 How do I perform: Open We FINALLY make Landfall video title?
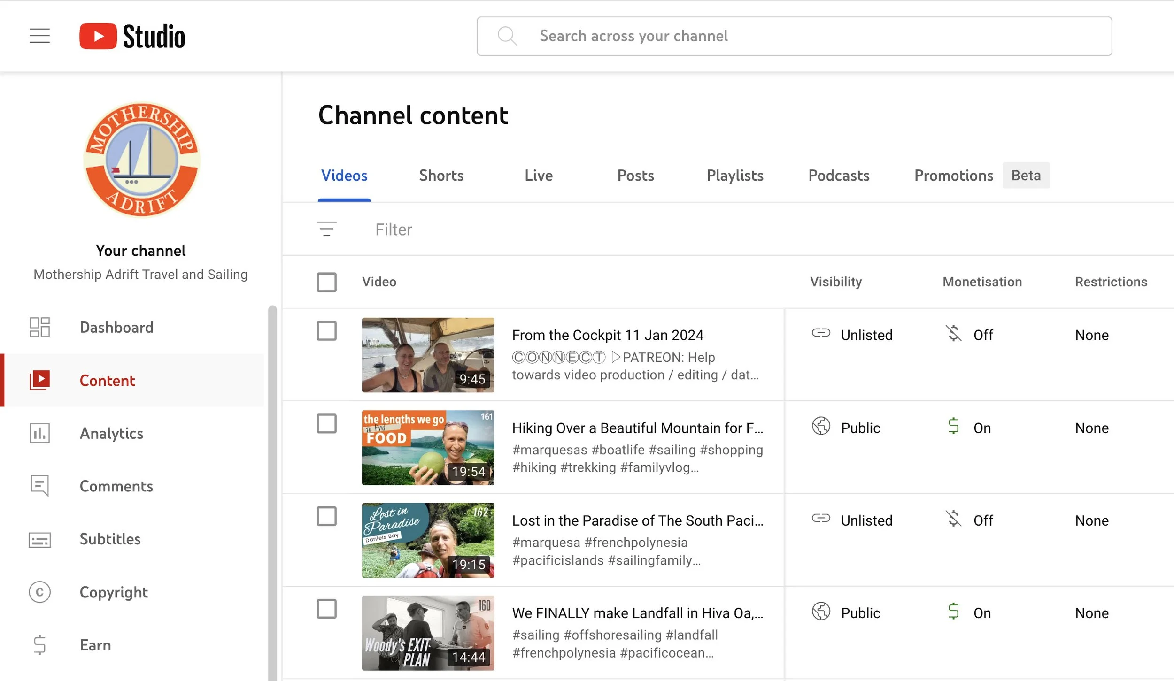637,613
